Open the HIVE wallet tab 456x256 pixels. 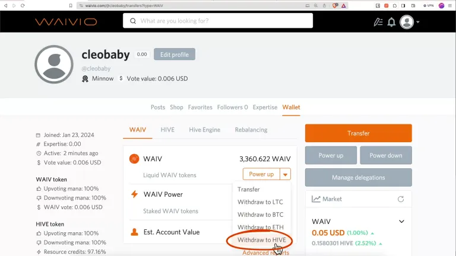[167, 130]
